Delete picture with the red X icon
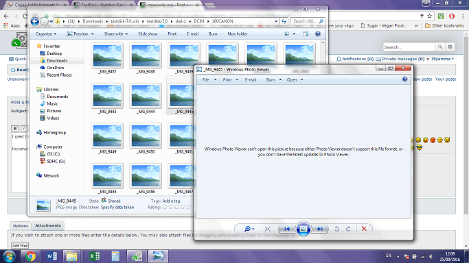The height and width of the screenshot is (263, 469). click(364, 229)
